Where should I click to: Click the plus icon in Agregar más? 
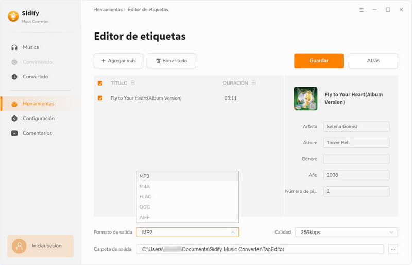104,61
